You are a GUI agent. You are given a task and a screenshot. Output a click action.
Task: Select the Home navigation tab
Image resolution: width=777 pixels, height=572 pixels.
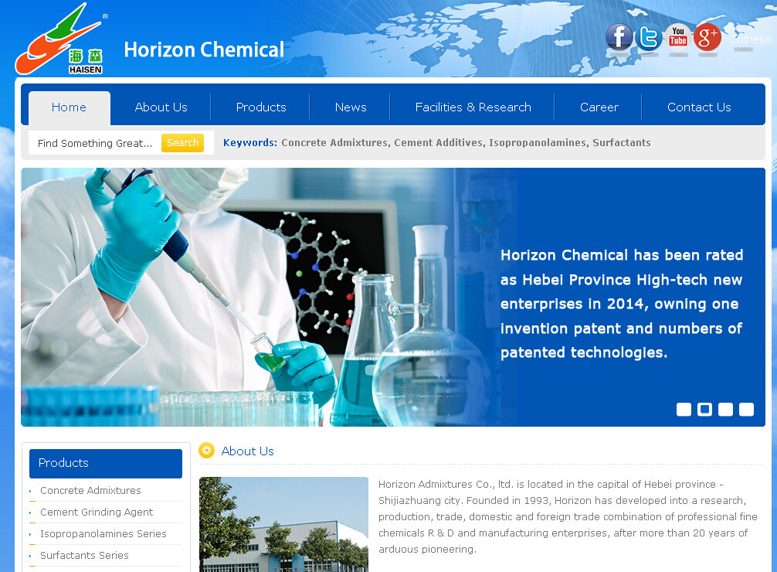[x=69, y=107]
